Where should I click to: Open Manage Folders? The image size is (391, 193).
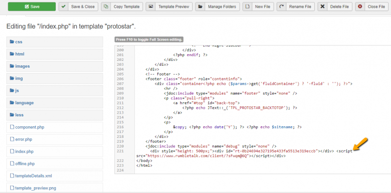point(217,7)
